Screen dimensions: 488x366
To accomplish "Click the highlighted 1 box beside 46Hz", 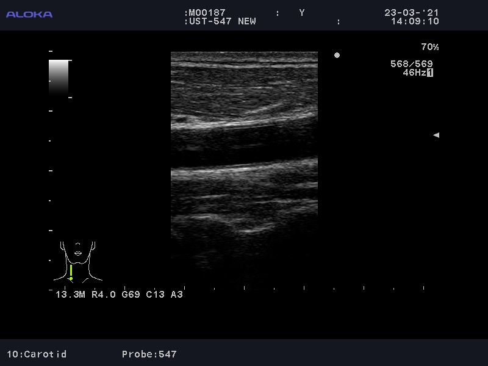I will pos(430,73).
